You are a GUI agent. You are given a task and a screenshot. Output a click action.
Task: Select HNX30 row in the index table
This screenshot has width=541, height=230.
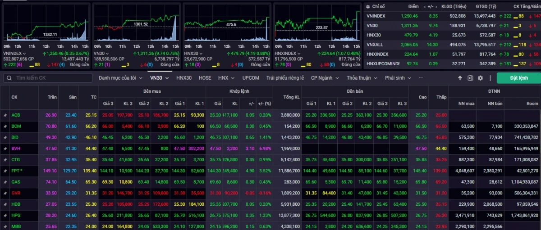(x=452, y=35)
